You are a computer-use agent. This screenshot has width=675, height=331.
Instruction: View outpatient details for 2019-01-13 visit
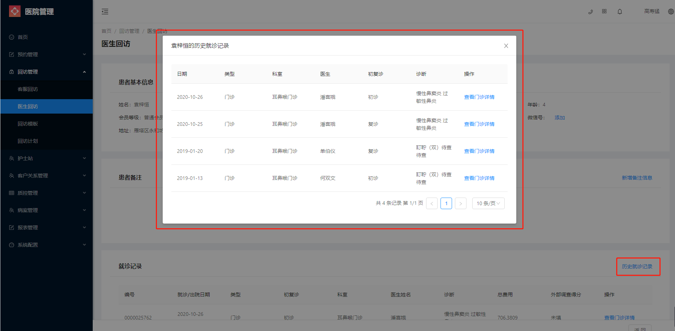[x=479, y=178]
